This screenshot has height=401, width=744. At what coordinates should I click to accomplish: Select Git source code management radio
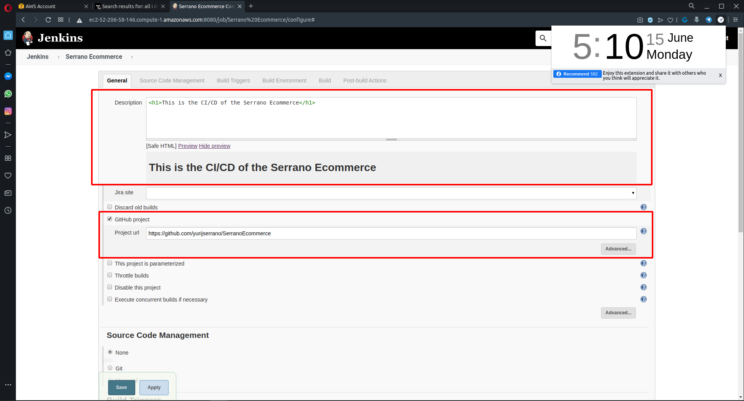coord(110,368)
